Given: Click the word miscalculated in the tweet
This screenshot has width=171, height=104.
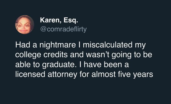Looking at the screenshot, I should pos(108,45).
